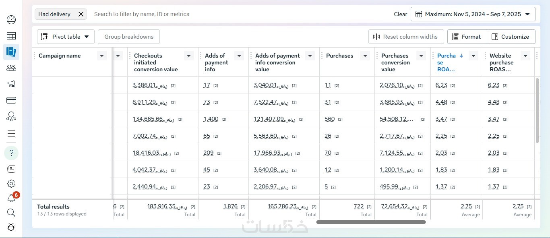Open Campaign name column dropdown arrow
This screenshot has height=238, width=550.
coord(102,56)
